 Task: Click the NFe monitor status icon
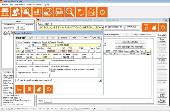pos(81,12)
